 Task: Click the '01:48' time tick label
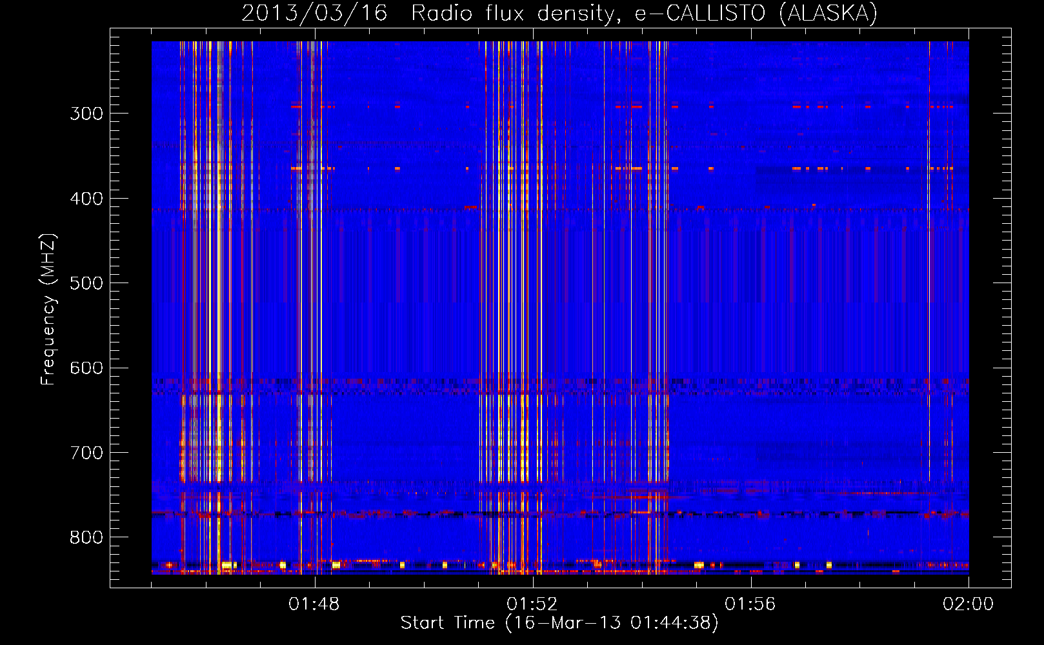click(314, 604)
